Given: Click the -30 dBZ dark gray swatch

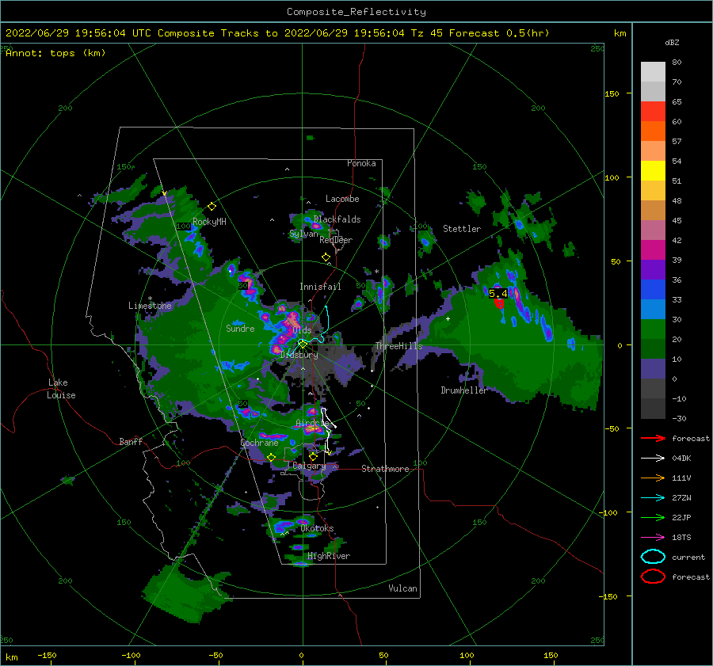Looking at the screenshot, I should click(x=653, y=409).
